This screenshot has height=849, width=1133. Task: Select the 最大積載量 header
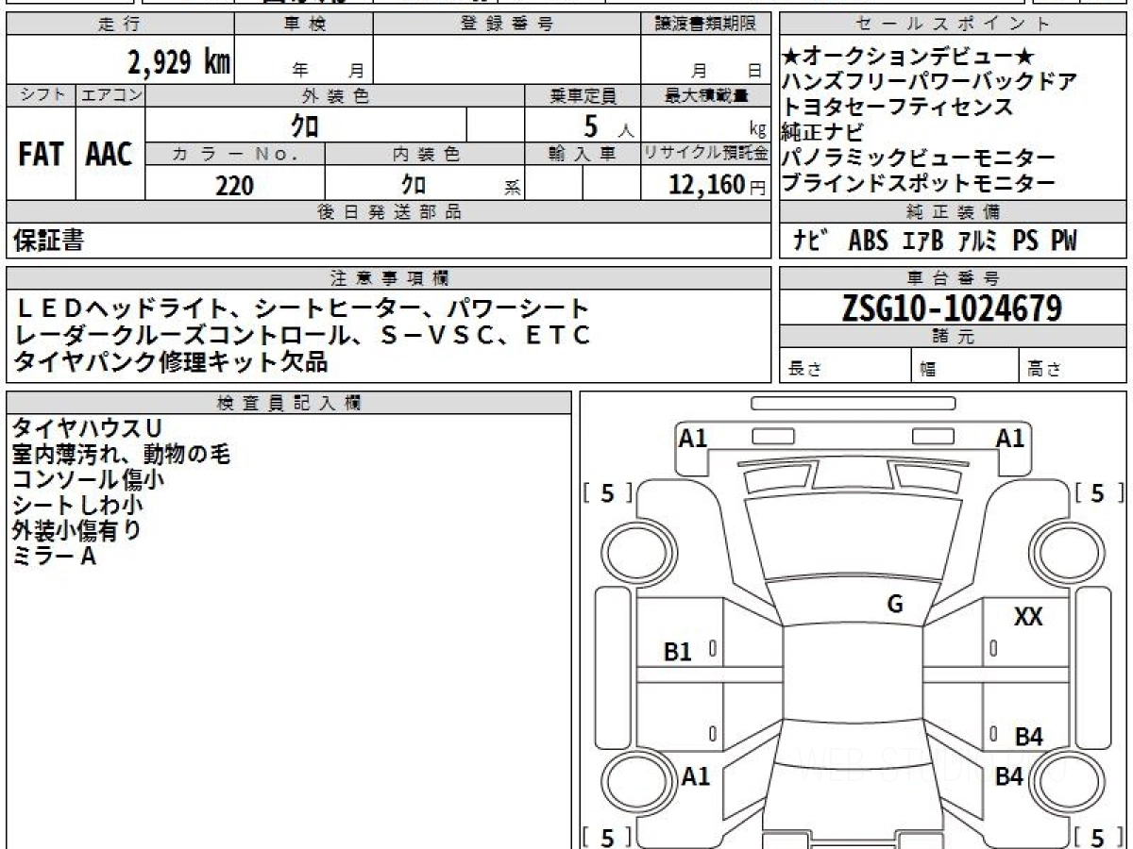coord(705,95)
